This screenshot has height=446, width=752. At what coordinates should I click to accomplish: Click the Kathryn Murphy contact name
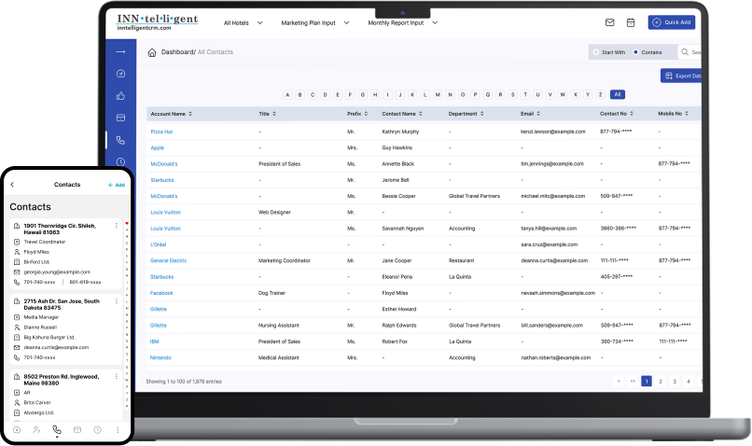(x=400, y=132)
